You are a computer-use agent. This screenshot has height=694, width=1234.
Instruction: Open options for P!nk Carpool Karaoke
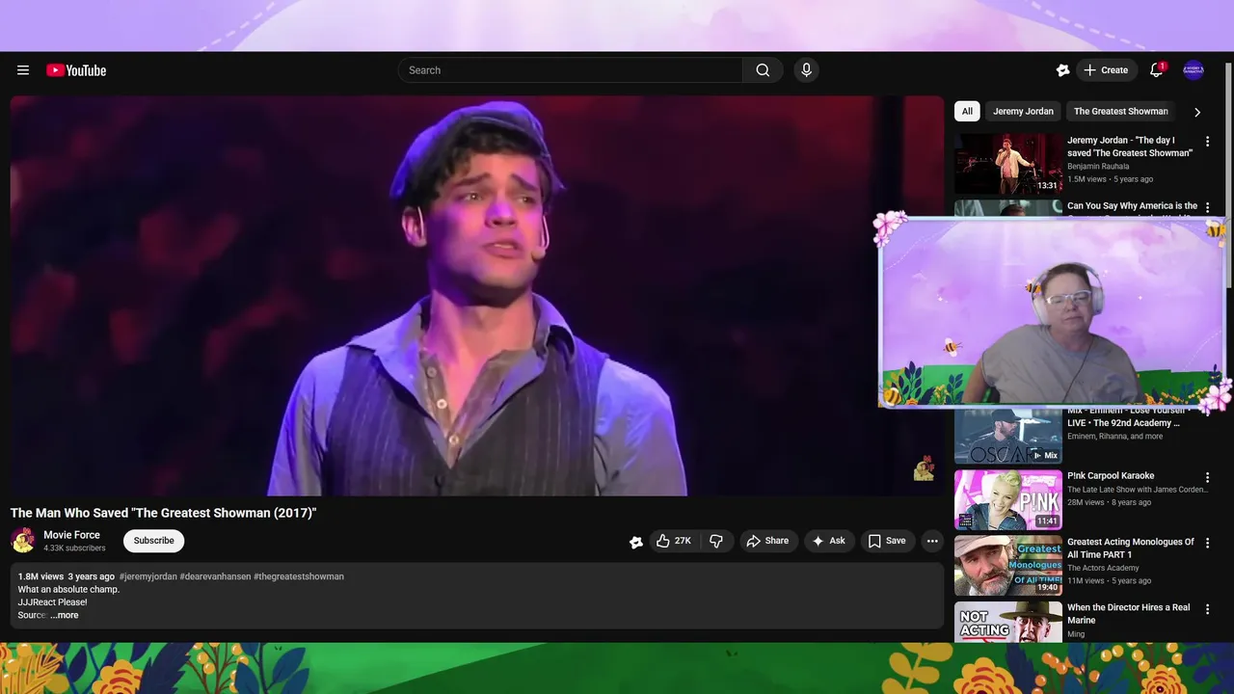(1207, 477)
